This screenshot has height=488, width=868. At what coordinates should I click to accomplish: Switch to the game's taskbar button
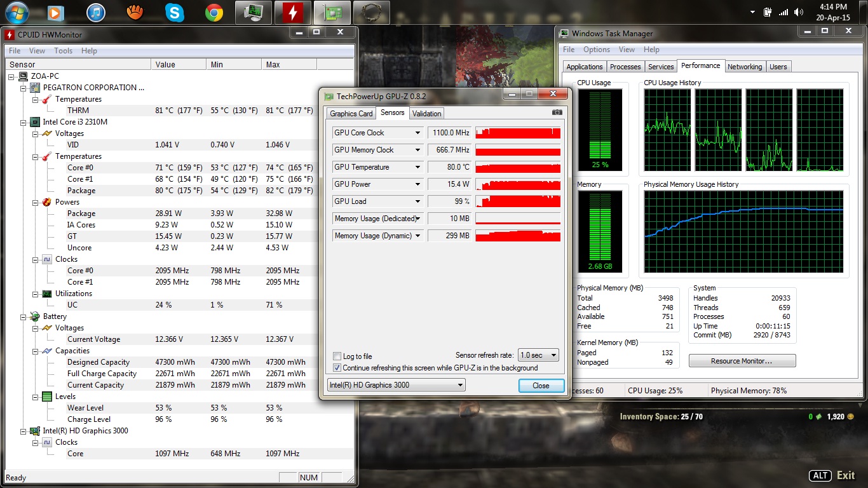(372, 12)
